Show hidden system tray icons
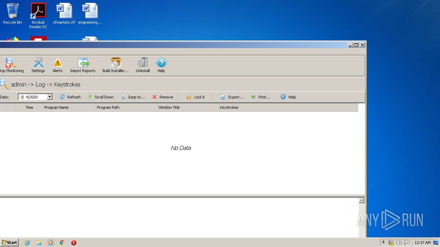Screen dimensions: 440x247 click(x=383, y=243)
